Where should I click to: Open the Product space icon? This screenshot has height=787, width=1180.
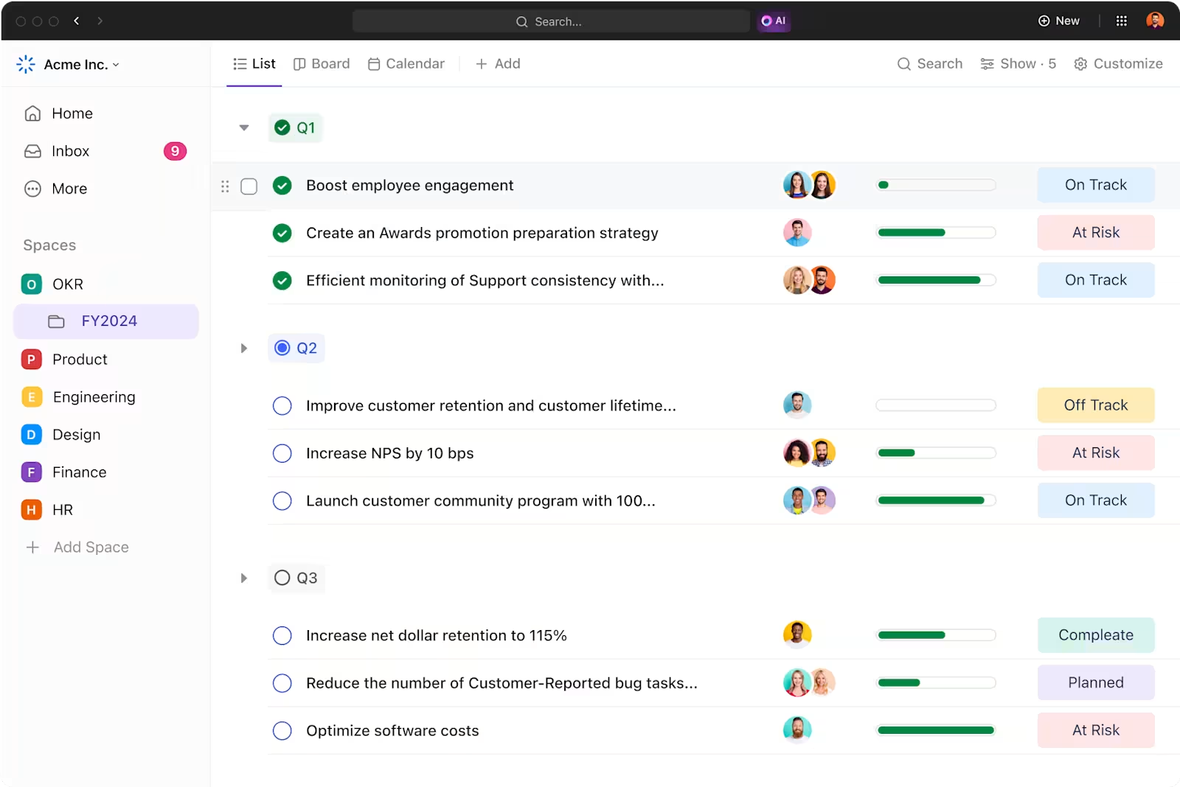click(x=31, y=360)
